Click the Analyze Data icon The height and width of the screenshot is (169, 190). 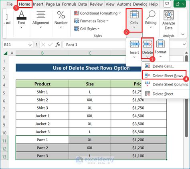169,15
